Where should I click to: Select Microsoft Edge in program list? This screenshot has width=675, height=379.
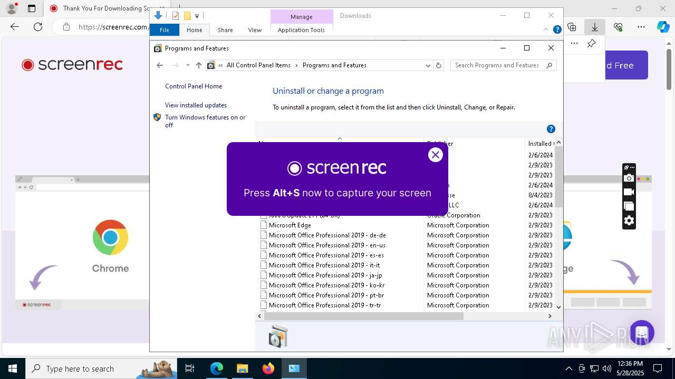[x=290, y=225]
